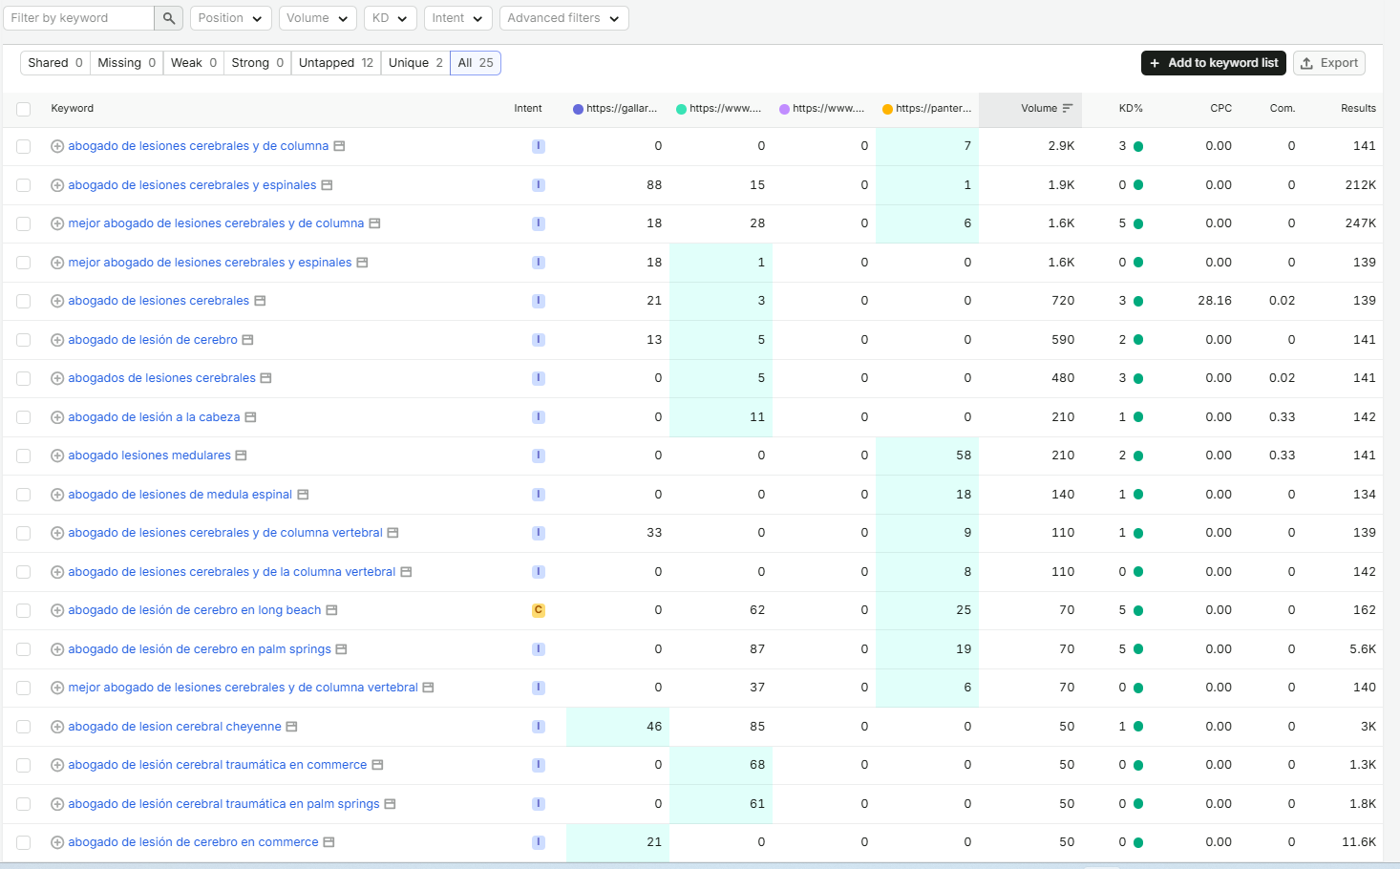Click intent badge I for 'abogado de lesiones cerebrales'
1400x869 pixels.
pyautogui.click(x=539, y=301)
